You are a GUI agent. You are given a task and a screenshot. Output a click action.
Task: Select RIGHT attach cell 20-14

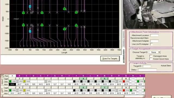(112, 84)
